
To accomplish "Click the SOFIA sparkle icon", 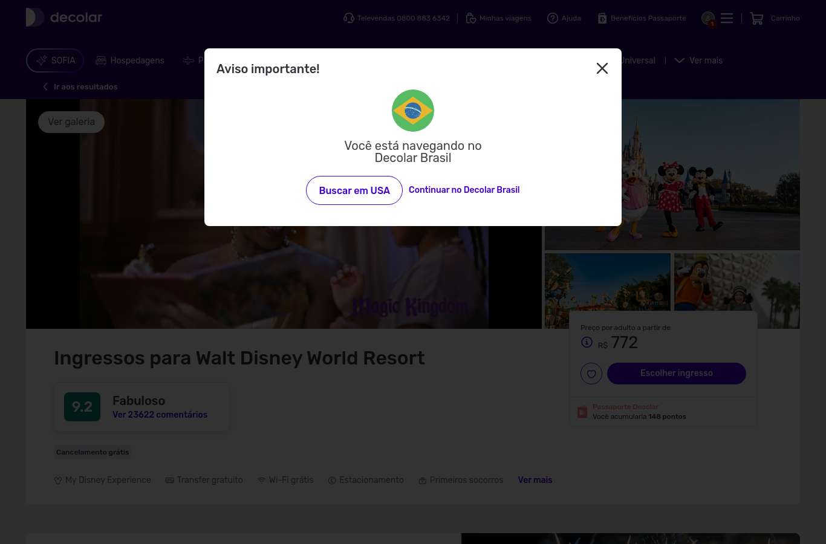I will coord(42,60).
